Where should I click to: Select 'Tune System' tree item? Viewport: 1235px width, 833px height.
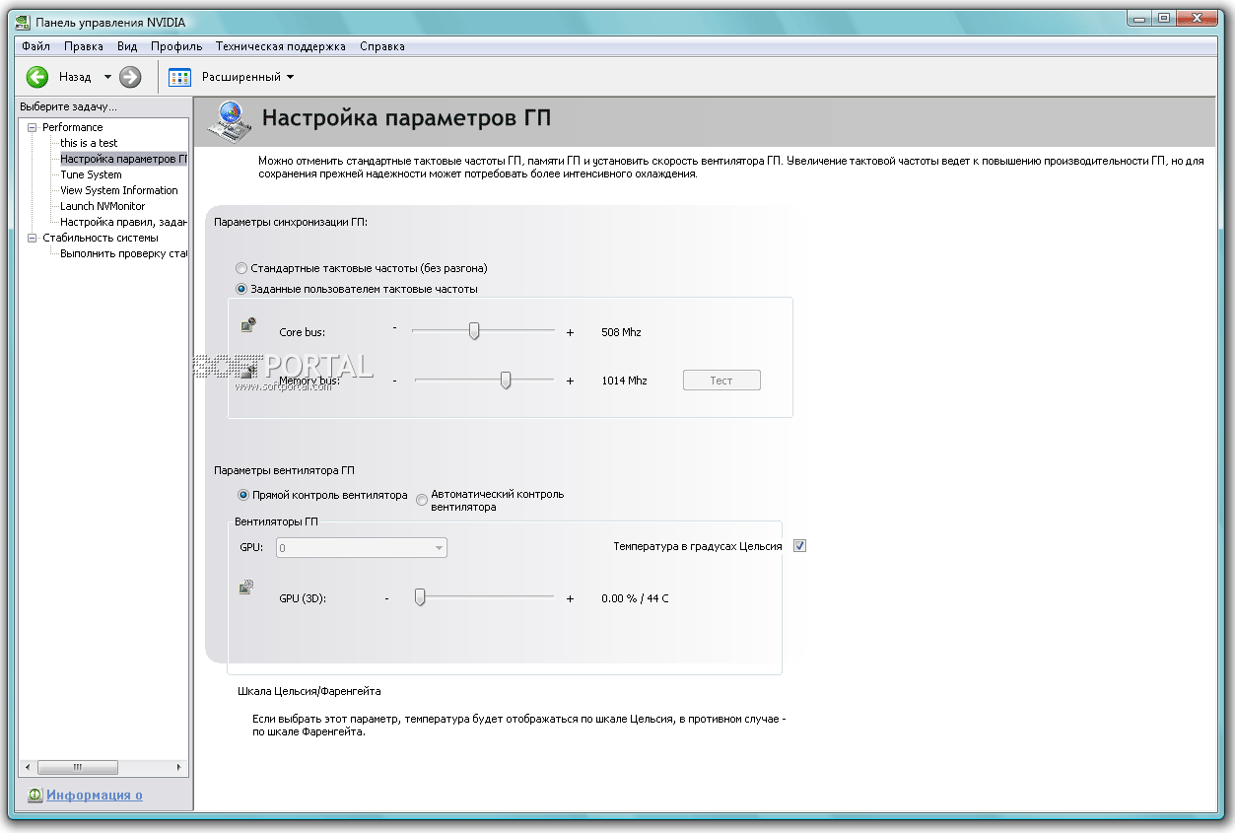point(91,174)
